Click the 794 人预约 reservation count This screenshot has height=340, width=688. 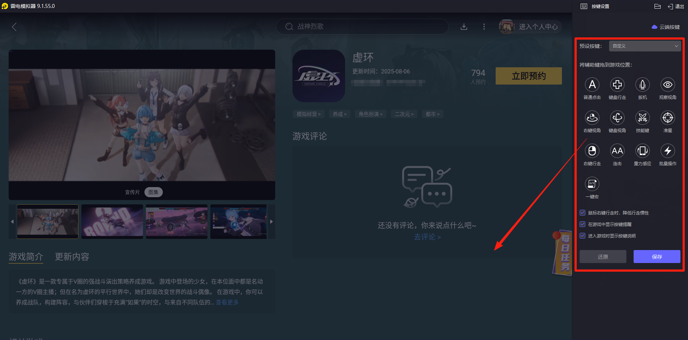point(478,77)
